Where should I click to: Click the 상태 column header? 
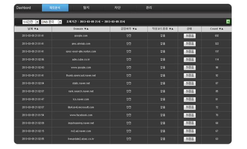tap(190, 29)
